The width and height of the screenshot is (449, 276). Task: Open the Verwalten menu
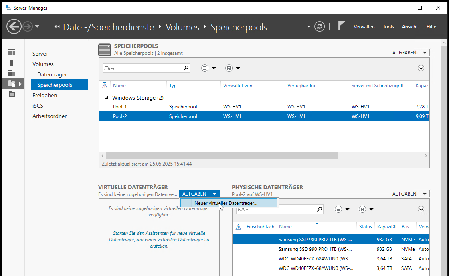[364, 26]
